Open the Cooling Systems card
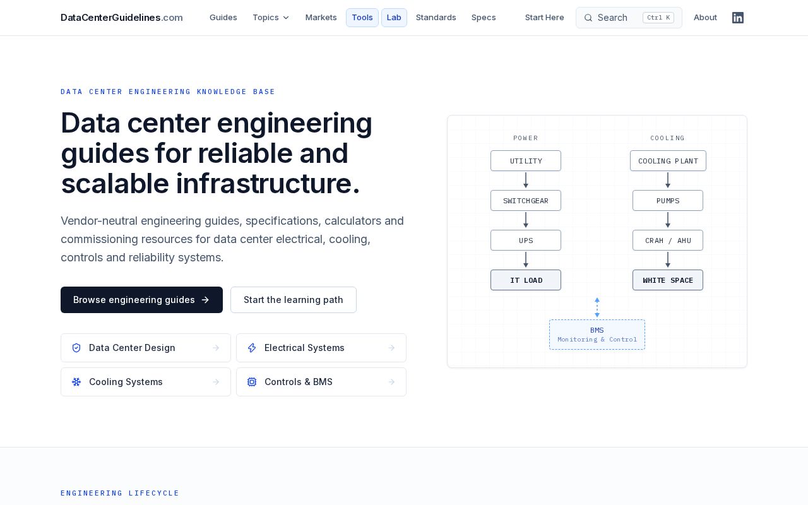Screen dimensions: 808x505 pos(146,382)
